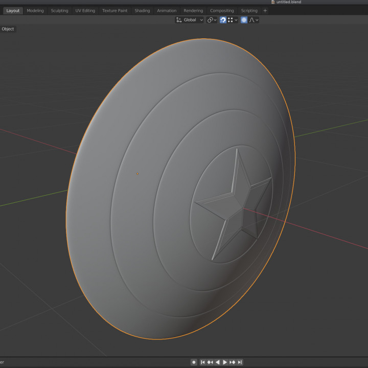
Task: Toggle the magnet snapping button
Action: click(x=223, y=20)
